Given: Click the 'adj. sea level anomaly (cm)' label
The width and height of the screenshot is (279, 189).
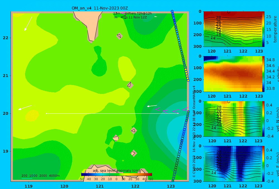Looking at the screenshot, I should pyautogui.click(x=116, y=171).
